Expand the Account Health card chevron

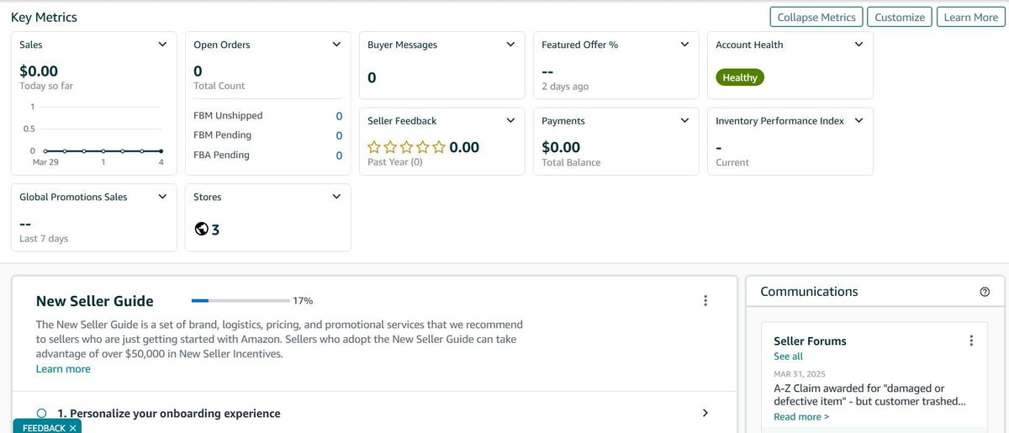coord(858,45)
